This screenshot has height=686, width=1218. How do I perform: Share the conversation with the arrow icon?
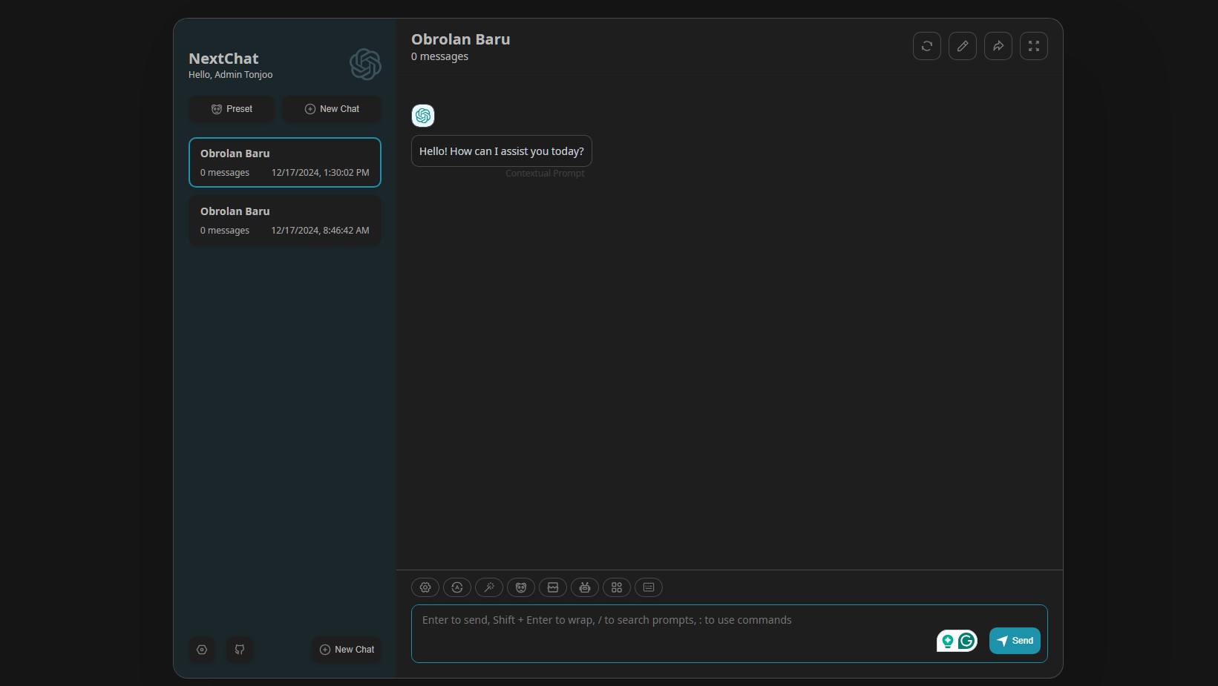point(998,46)
